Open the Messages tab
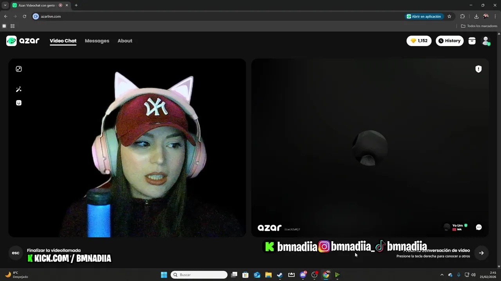Image resolution: width=501 pixels, height=281 pixels. (x=97, y=41)
